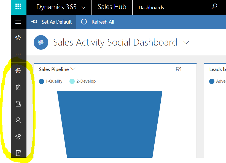Toggle the Leads chart blue legend swatch

coord(212,81)
